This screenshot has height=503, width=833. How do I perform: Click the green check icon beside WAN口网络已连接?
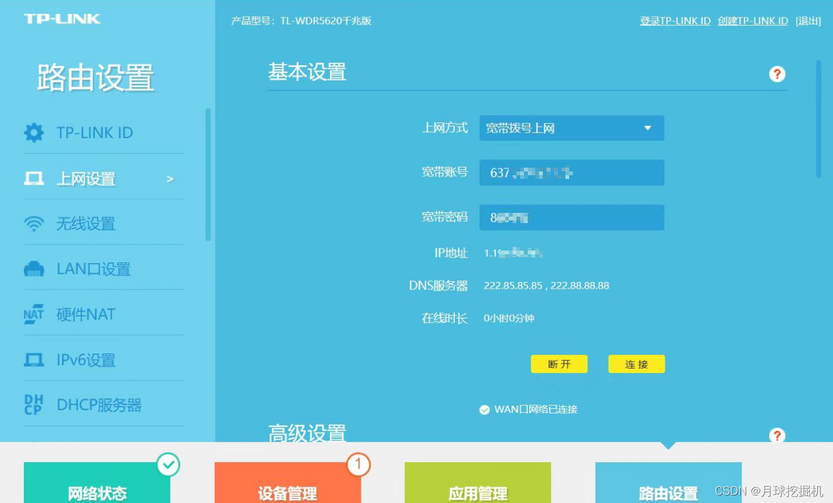point(484,409)
